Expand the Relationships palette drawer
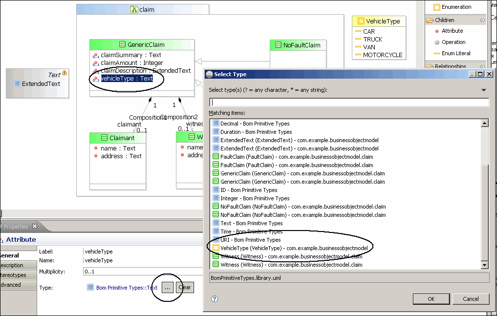497x316 pixels. pos(450,66)
